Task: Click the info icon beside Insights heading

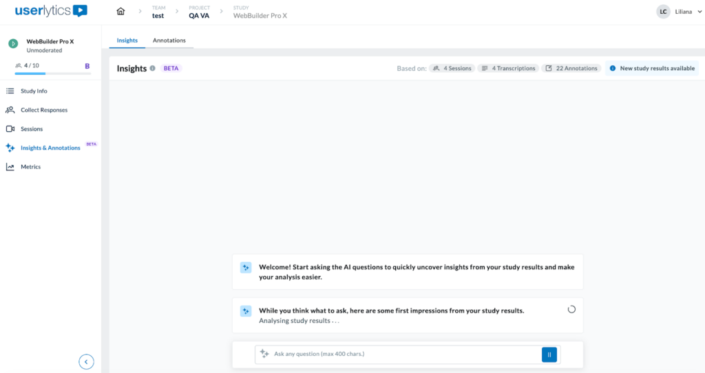Action: coord(152,69)
